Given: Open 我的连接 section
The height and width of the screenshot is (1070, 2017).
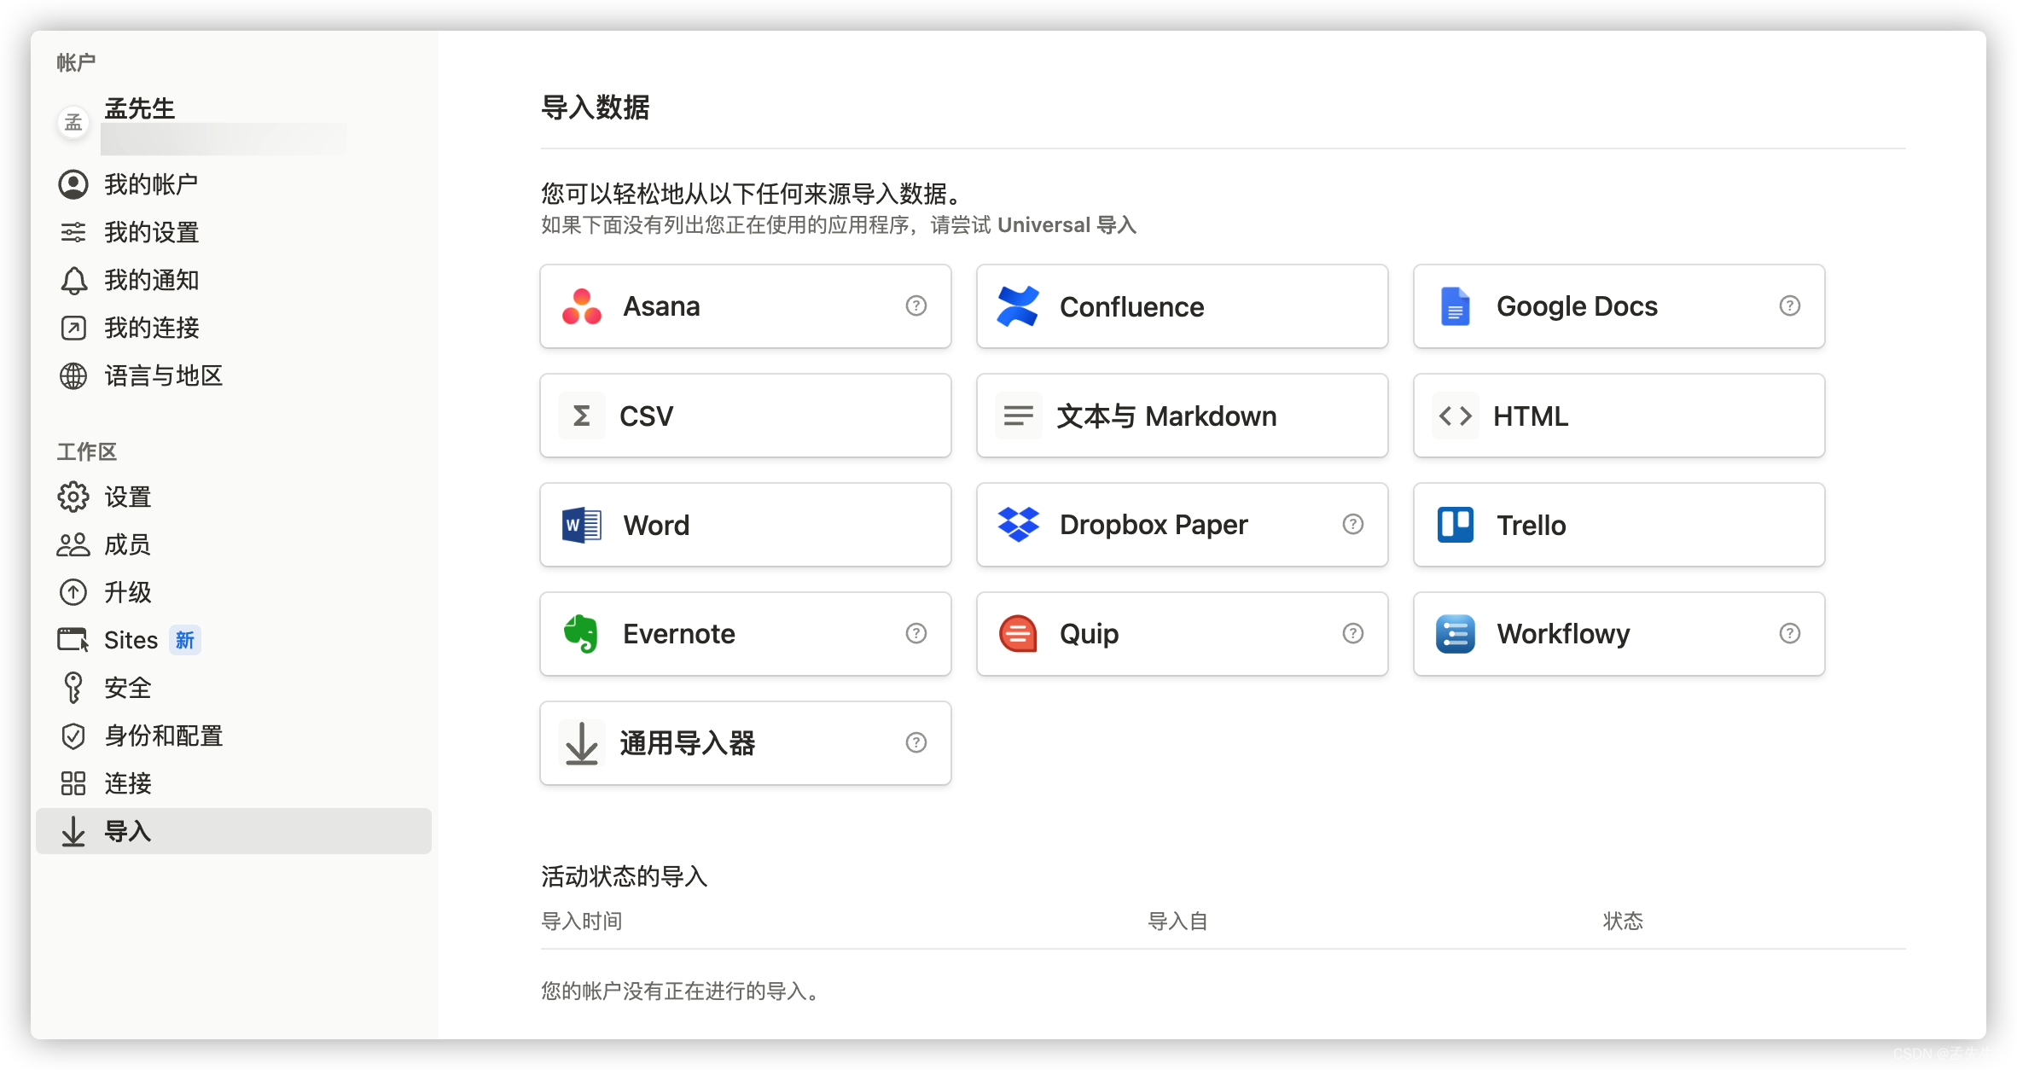Looking at the screenshot, I should coord(234,328).
